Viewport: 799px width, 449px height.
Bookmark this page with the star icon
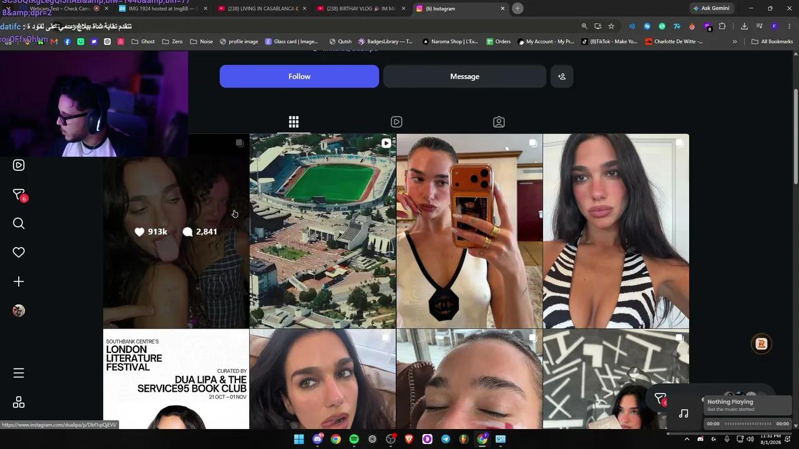coord(611,26)
